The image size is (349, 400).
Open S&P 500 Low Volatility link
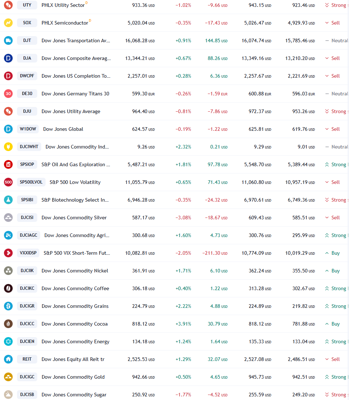pos(75,182)
